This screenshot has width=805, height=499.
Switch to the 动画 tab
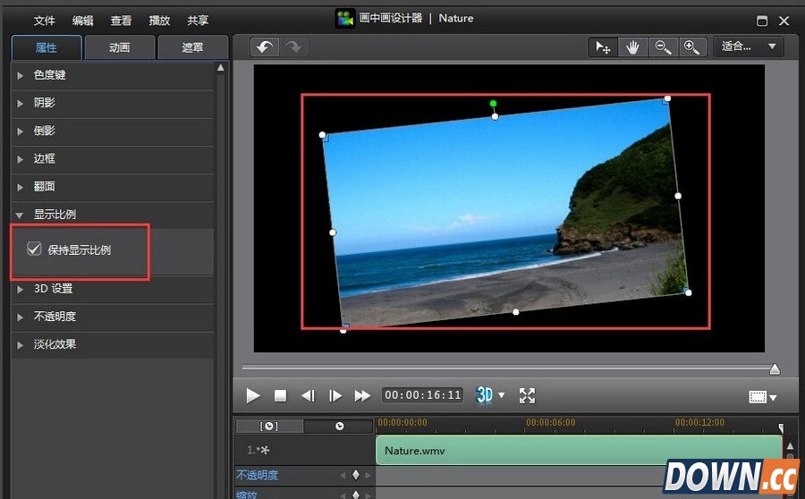[x=119, y=48]
